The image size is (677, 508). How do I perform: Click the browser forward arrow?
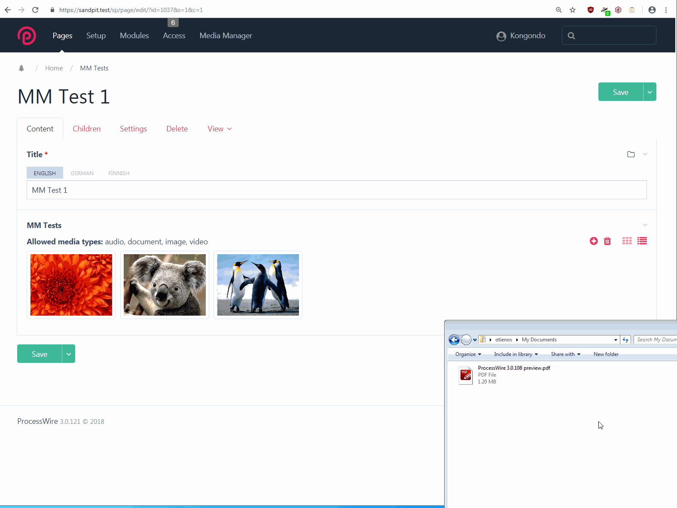(21, 9)
